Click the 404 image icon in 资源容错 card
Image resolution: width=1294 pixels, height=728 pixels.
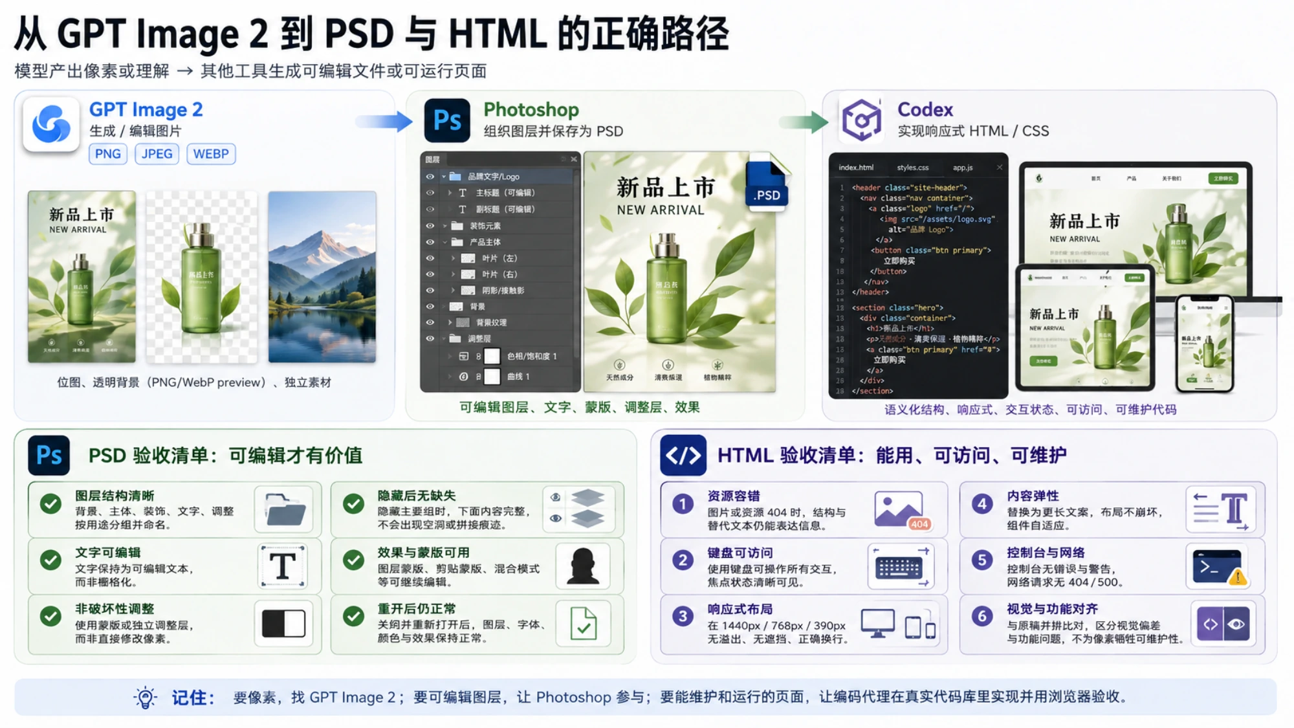coord(902,511)
